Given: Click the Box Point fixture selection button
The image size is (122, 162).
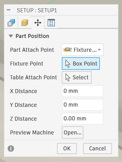Looking at the screenshot, I should click(x=81, y=63).
